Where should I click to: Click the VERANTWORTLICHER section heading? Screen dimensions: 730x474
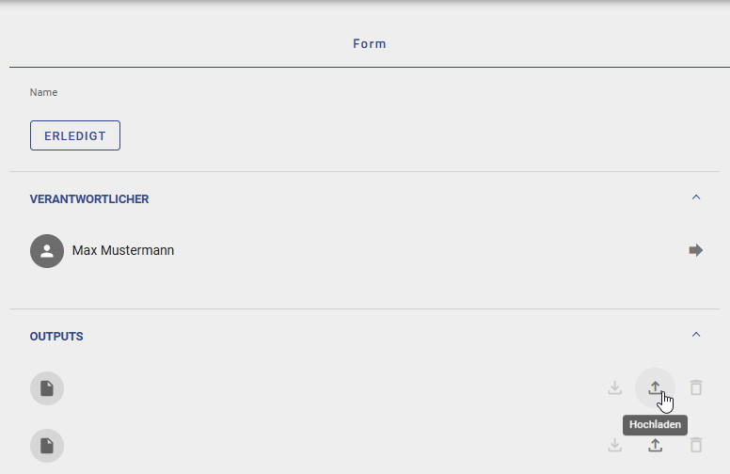[x=89, y=199]
